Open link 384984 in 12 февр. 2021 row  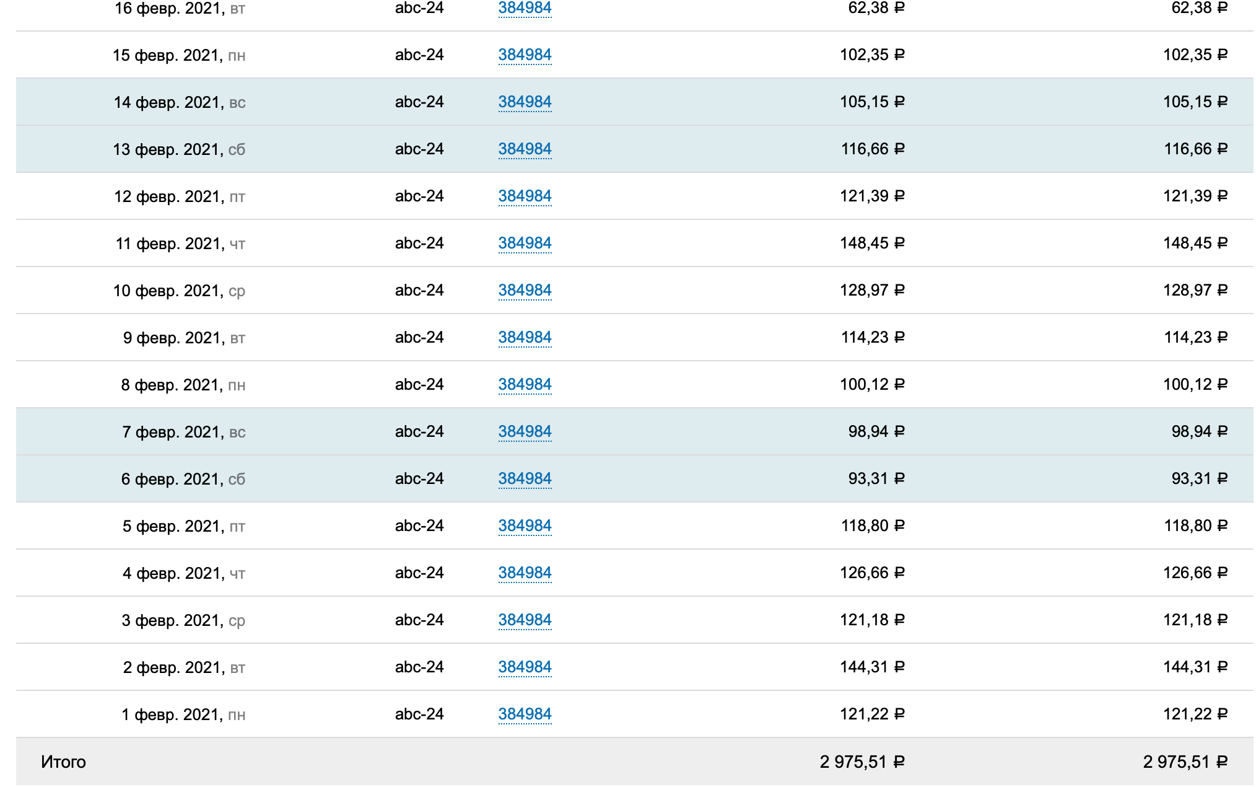[x=525, y=196]
